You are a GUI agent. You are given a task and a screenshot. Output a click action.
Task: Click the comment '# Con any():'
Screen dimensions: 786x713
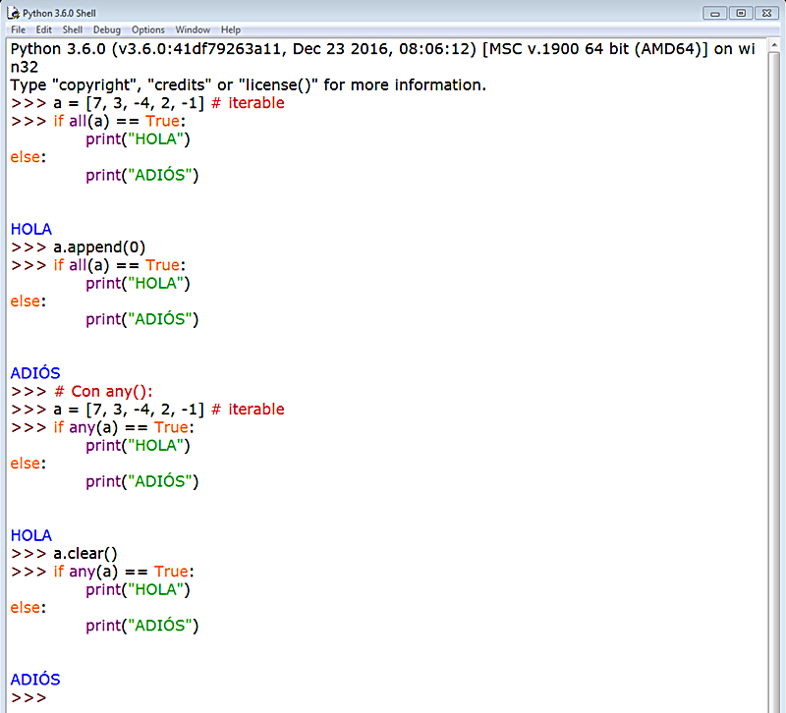click(103, 391)
